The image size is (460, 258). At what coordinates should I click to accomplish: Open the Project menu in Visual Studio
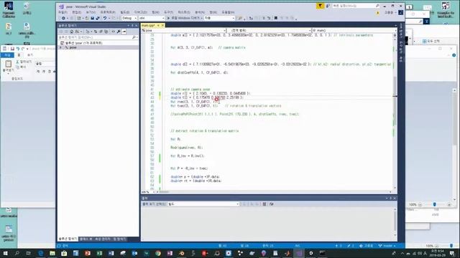pos(108,12)
